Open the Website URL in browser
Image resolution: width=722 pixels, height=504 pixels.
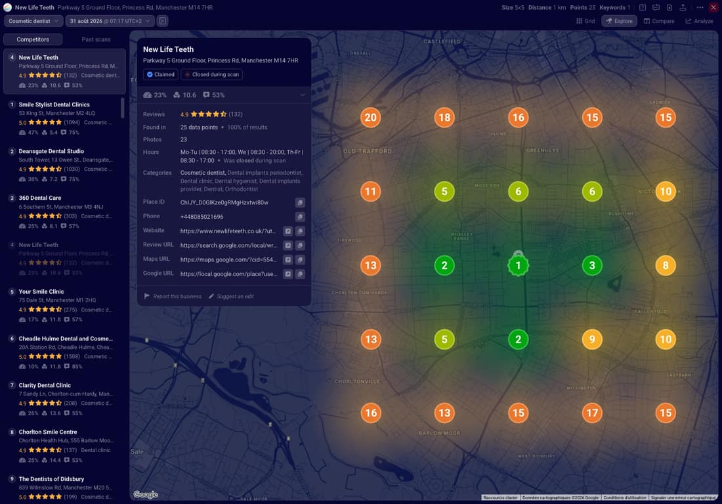pyautogui.click(x=287, y=231)
